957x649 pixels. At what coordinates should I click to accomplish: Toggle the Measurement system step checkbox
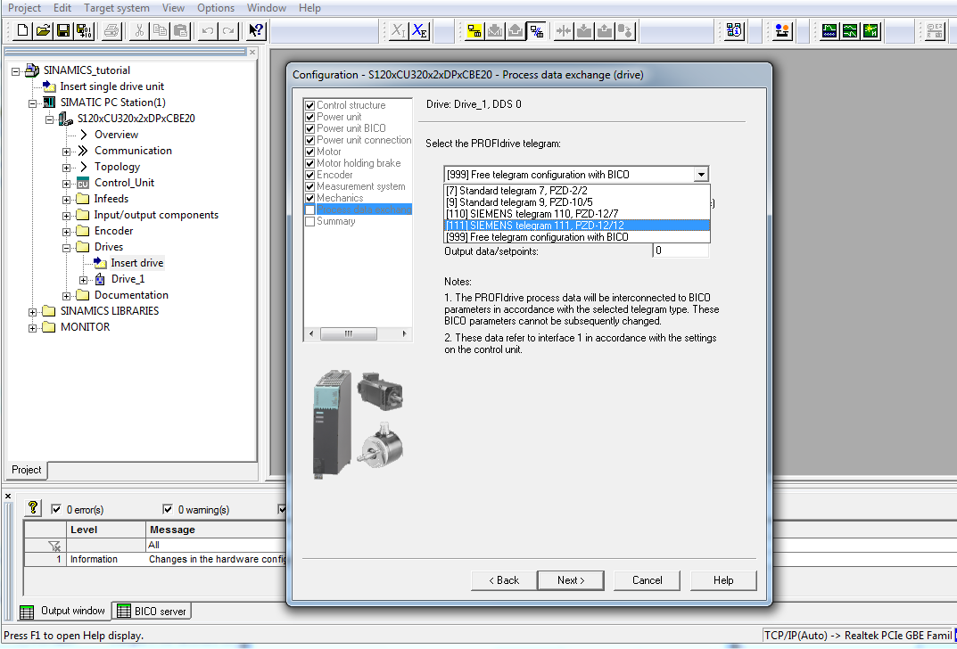310,186
